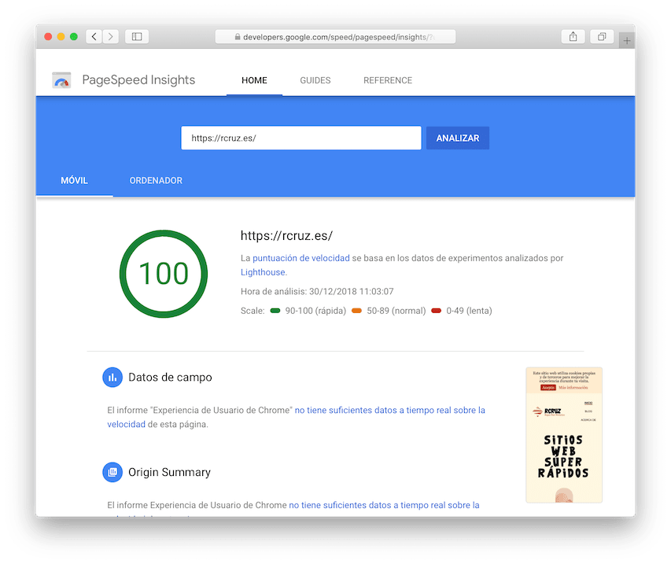Open Datos de campo 'no tiene suficientes datos' link
This screenshot has height=564, width=671.
(x=390, y=410)
